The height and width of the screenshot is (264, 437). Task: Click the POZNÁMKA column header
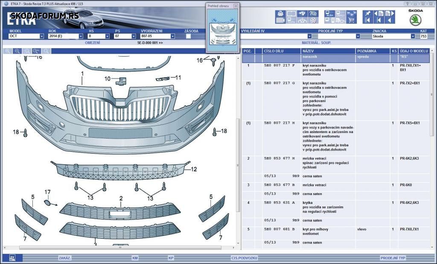tap(373, 51)
